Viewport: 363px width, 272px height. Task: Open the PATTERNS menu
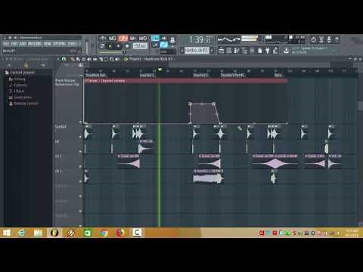35,44
